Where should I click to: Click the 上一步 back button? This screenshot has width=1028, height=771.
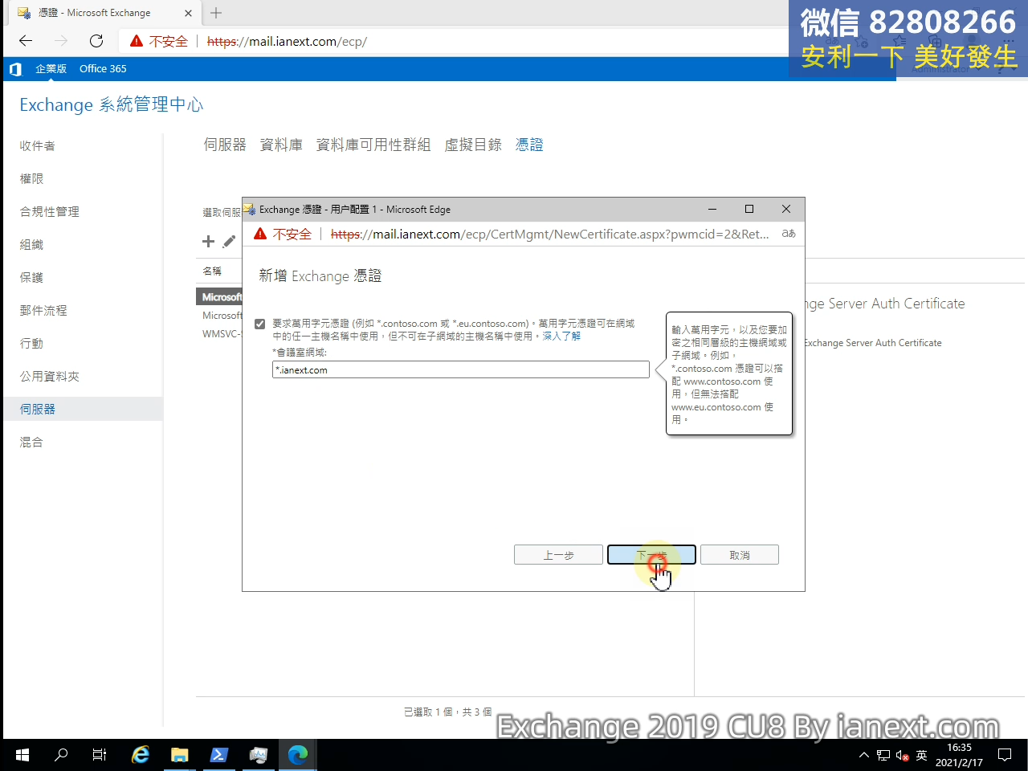pos(558,555)
